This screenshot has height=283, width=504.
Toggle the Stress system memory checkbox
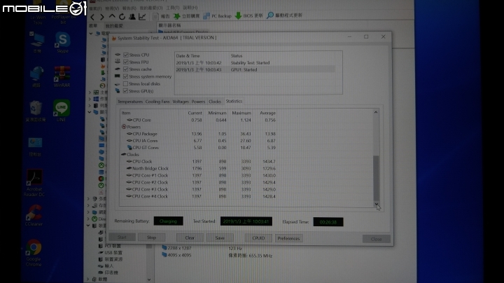coord(126,76)
